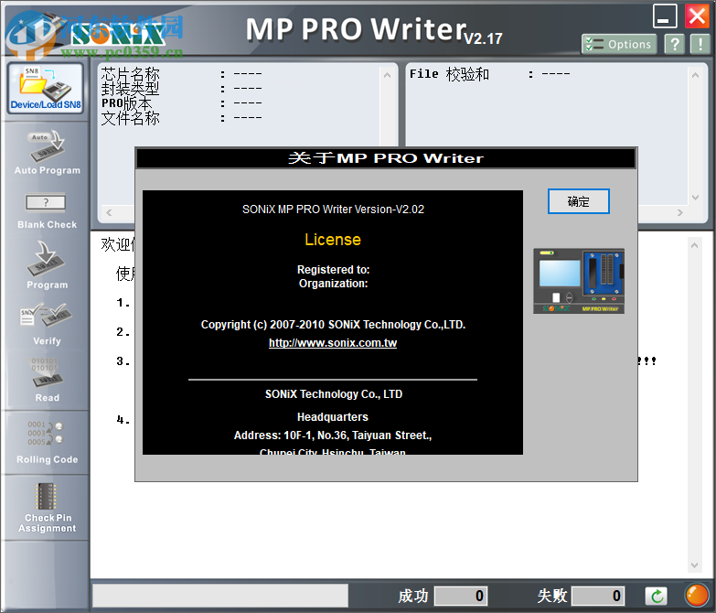The height and width of the screenshot is (613, 716).
Task: Click the 封装类型 label text
Action: pyautogui.click(x=130, y=88)
